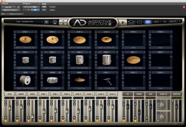The width and height of the screenshot is (186, 127).
Task: Solo the SNARE mixer channel
Action: 17,104
